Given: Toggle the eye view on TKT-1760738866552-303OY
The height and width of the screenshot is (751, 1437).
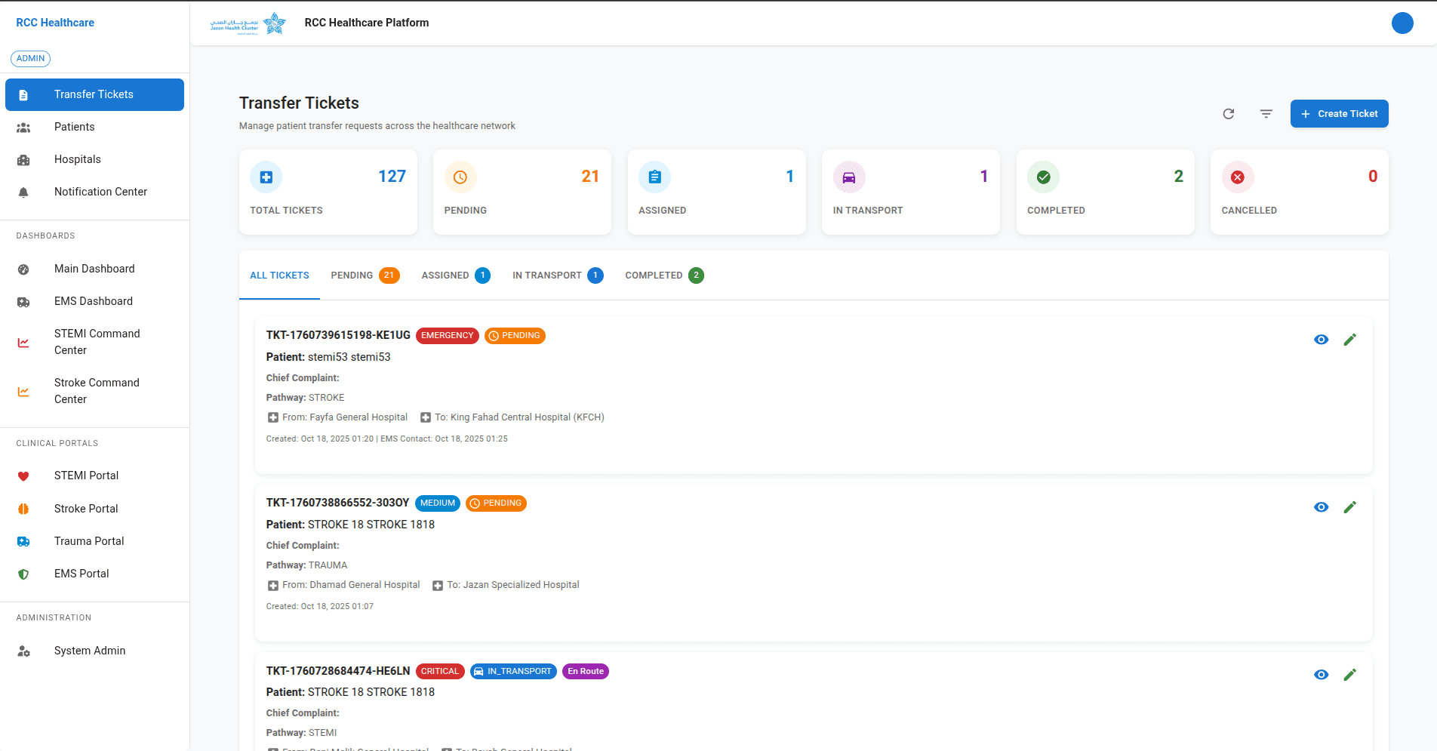Looking at the screenshot, I should (x=1321, y=507).
